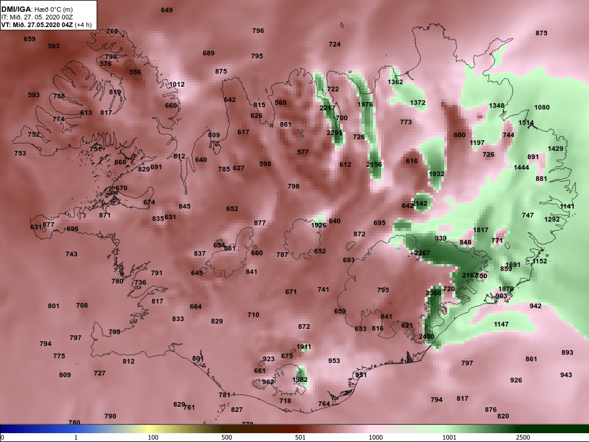Image resolution: width=589 pixels, height=442 pixels.
Task: Select the 600 value in the dark patch
Action: pyautogui.click(x=459, y=135)
